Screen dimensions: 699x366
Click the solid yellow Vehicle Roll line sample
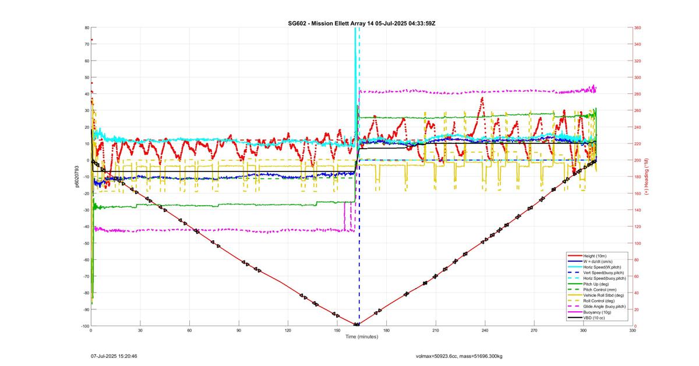tap(575, 295)
